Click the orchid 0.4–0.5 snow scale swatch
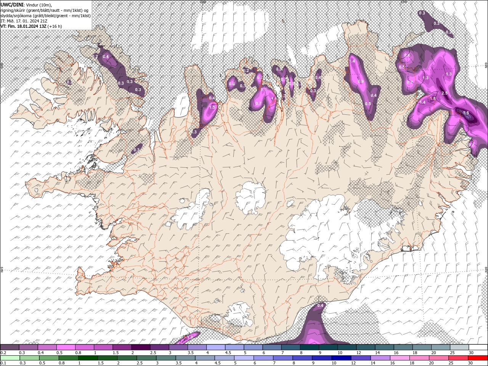The width and height of the screenshot is (488, 366). pos(47,347)
